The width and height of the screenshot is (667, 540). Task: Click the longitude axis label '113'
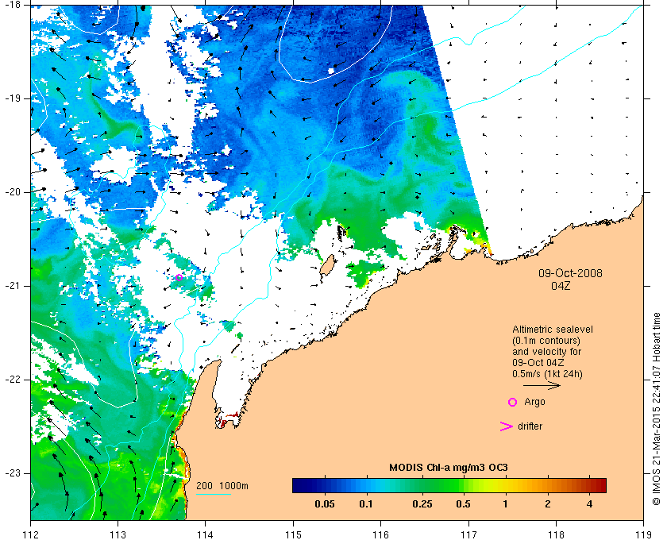[118, 534]
